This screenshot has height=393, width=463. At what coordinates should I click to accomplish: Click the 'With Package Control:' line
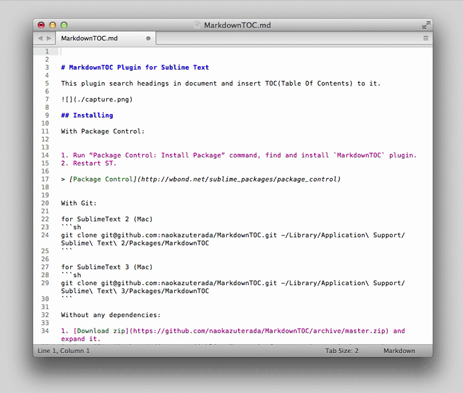tap(103, 131)
